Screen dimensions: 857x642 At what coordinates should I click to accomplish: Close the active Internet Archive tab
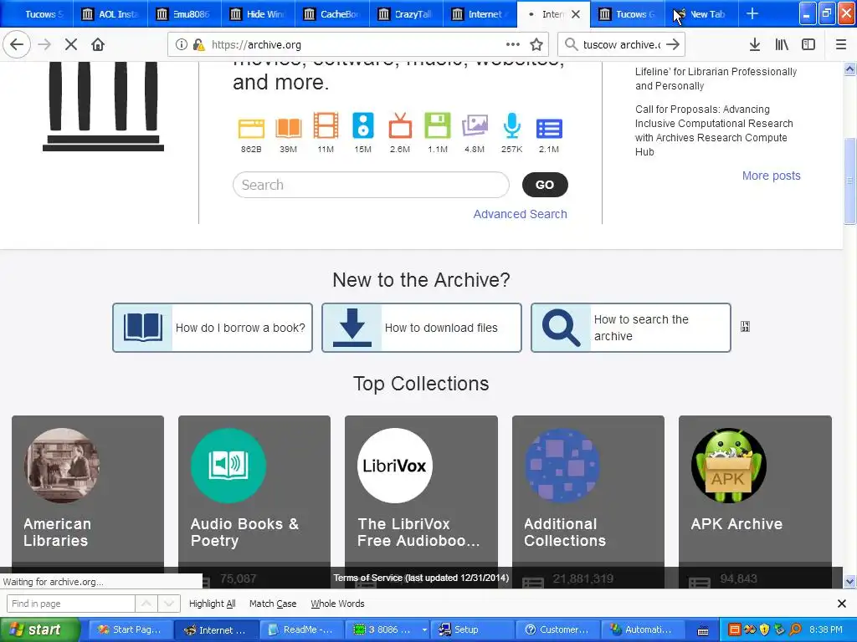pos(576,14)
